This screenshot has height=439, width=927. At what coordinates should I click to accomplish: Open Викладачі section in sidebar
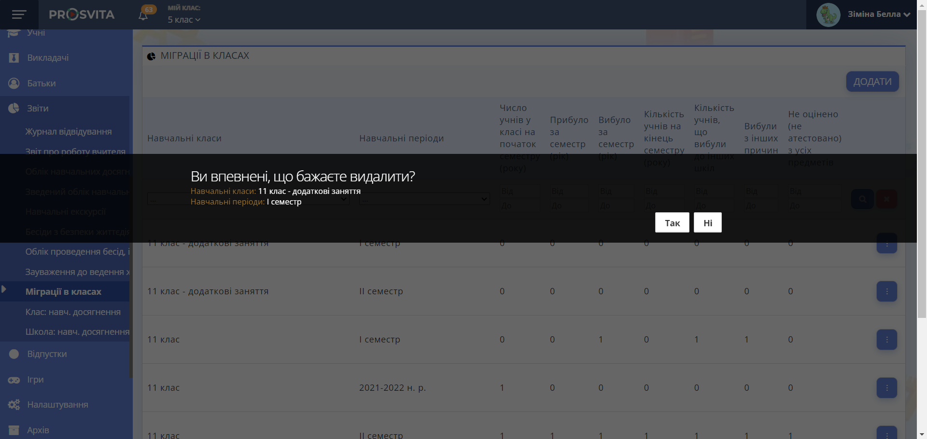[x=48, y=58]
